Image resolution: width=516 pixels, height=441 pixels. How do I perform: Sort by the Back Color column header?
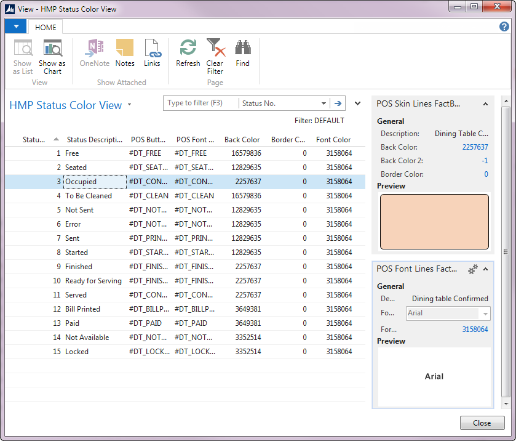[242, 140]
